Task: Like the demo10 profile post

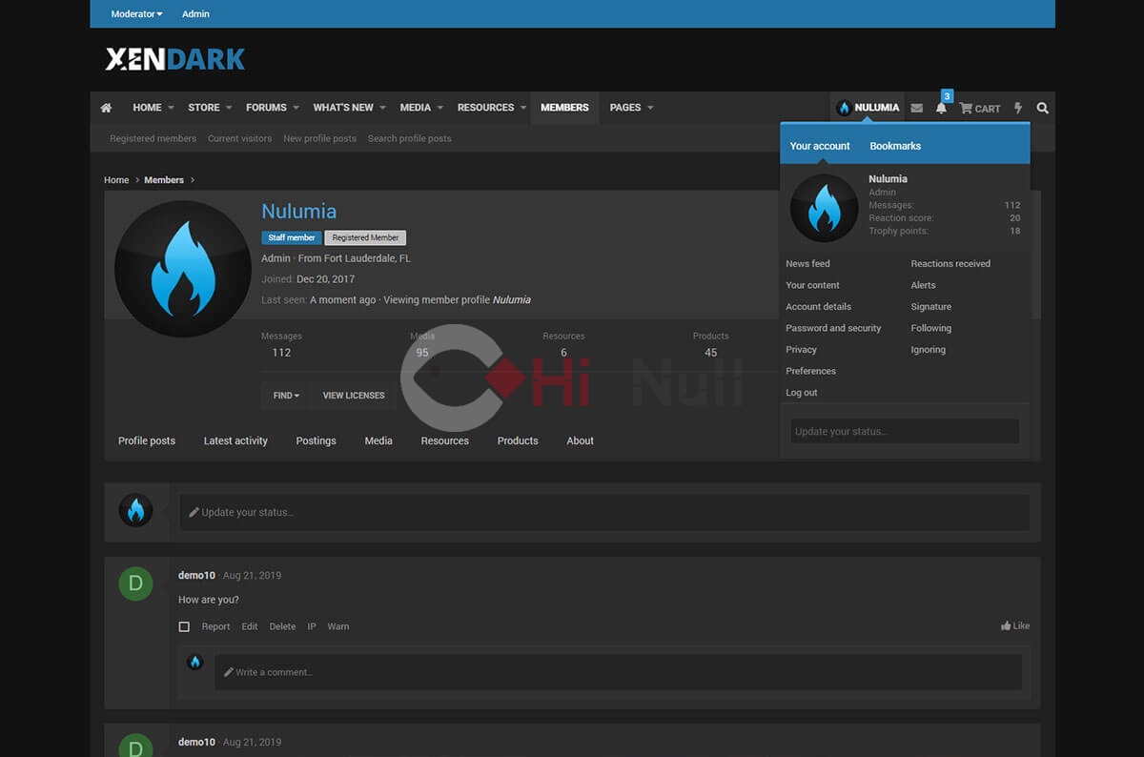Action: 1015,626
